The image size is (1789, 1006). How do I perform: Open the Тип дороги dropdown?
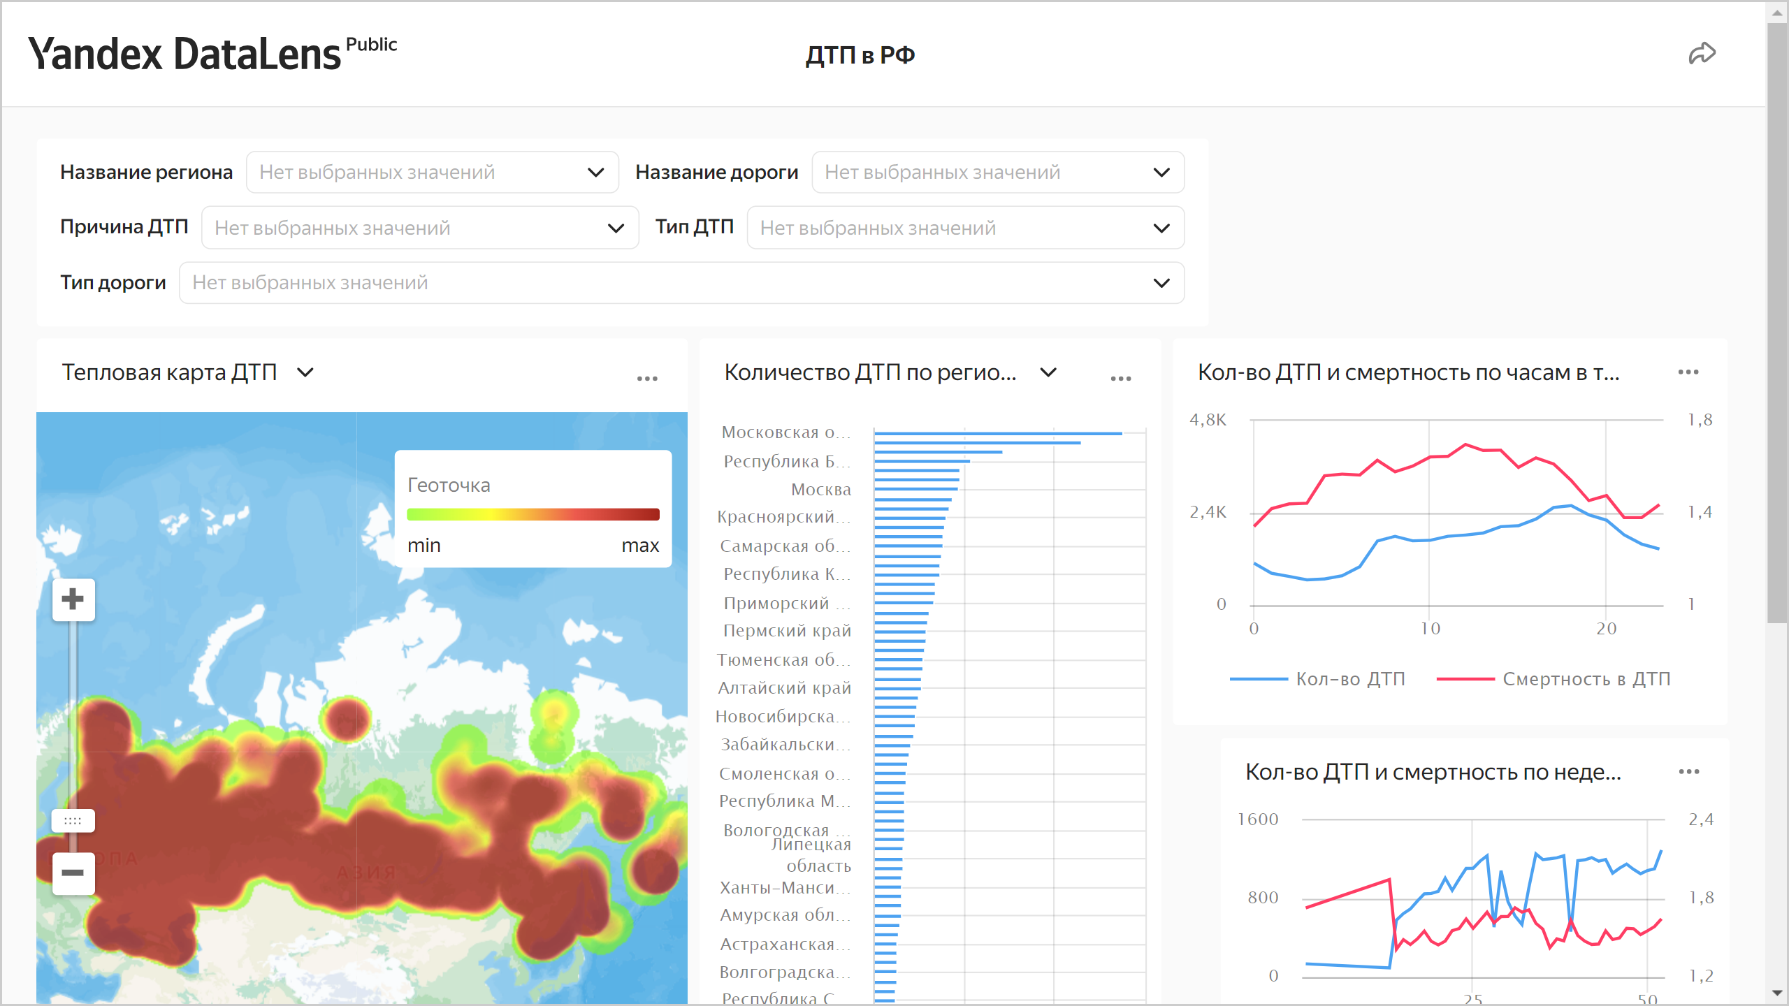pyautogui.click(x=681, y=283)
